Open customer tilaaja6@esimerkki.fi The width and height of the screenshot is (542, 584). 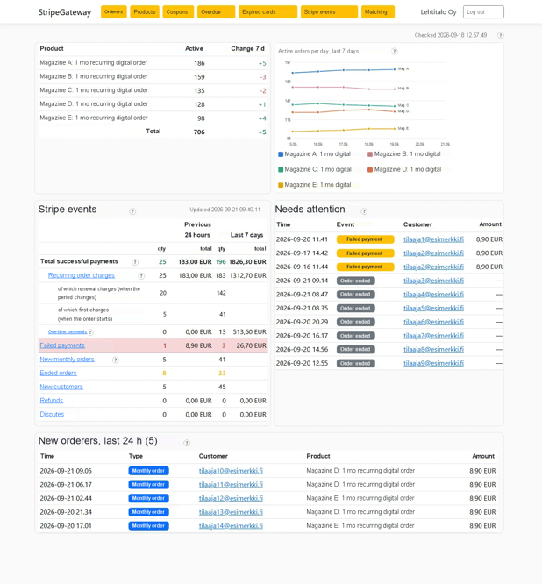click(433, 322)
